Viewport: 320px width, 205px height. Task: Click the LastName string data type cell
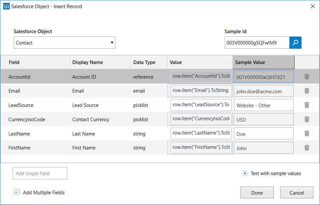tap(139, 134)
